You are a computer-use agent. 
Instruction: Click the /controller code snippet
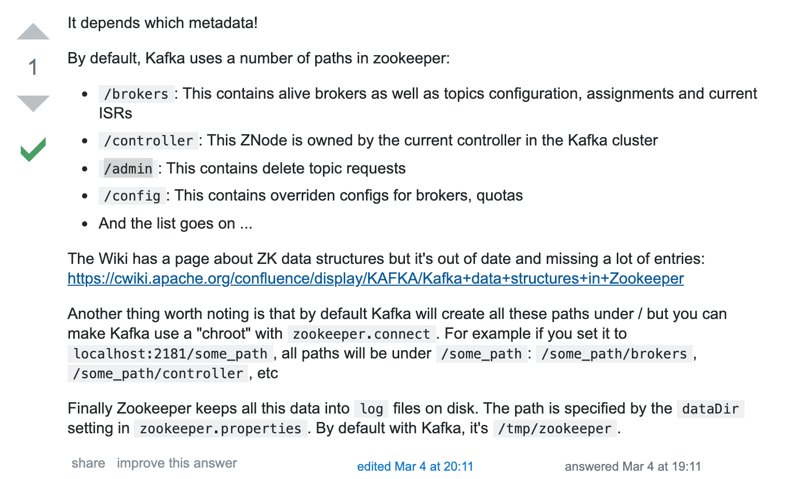click(x=148, y=141)
